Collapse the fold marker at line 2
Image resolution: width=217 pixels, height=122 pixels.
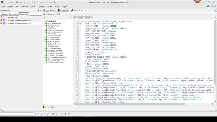[80, 24]
